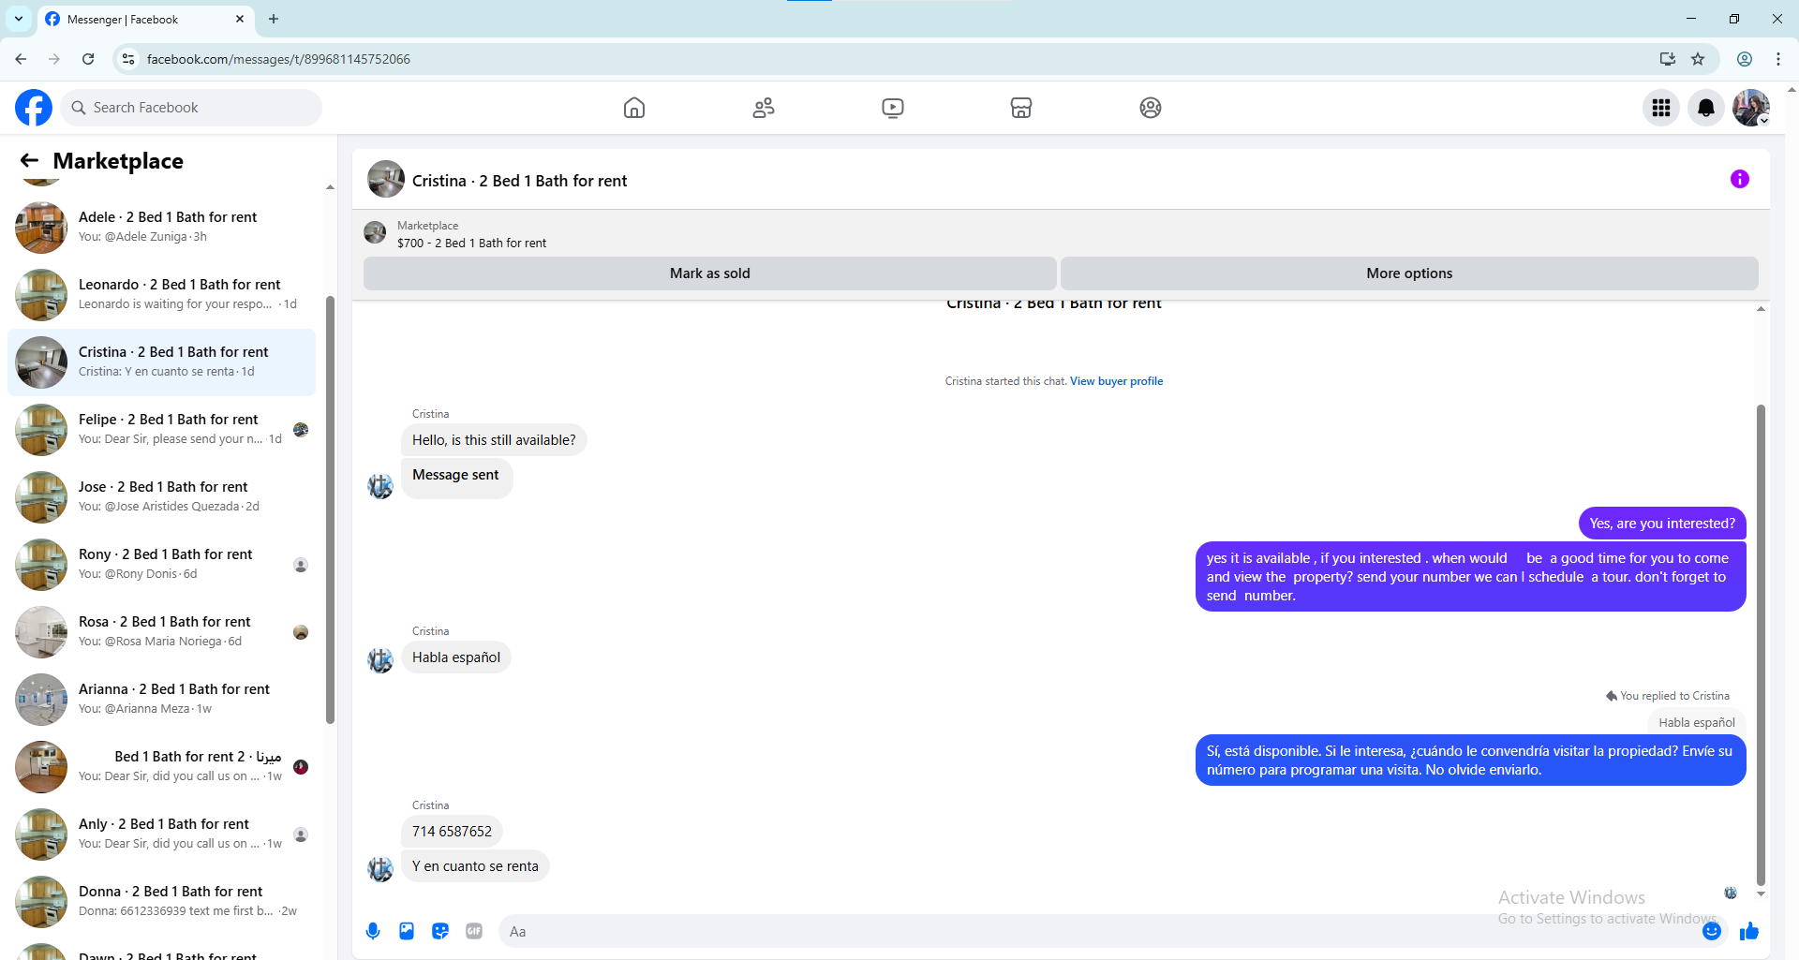The image size is (1799, 960).
Task: Open Rony conversation
Action: click(161, 564)
